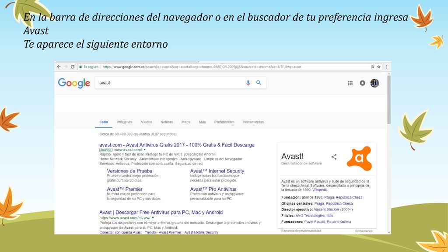Open Descargar Free Antivirus para PC result
This screenshot has height=252, width=448.
[x=161, y=212]
